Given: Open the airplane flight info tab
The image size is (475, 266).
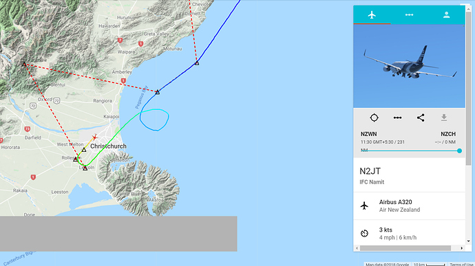Looking at the screenshot, I should click(372, 15).
